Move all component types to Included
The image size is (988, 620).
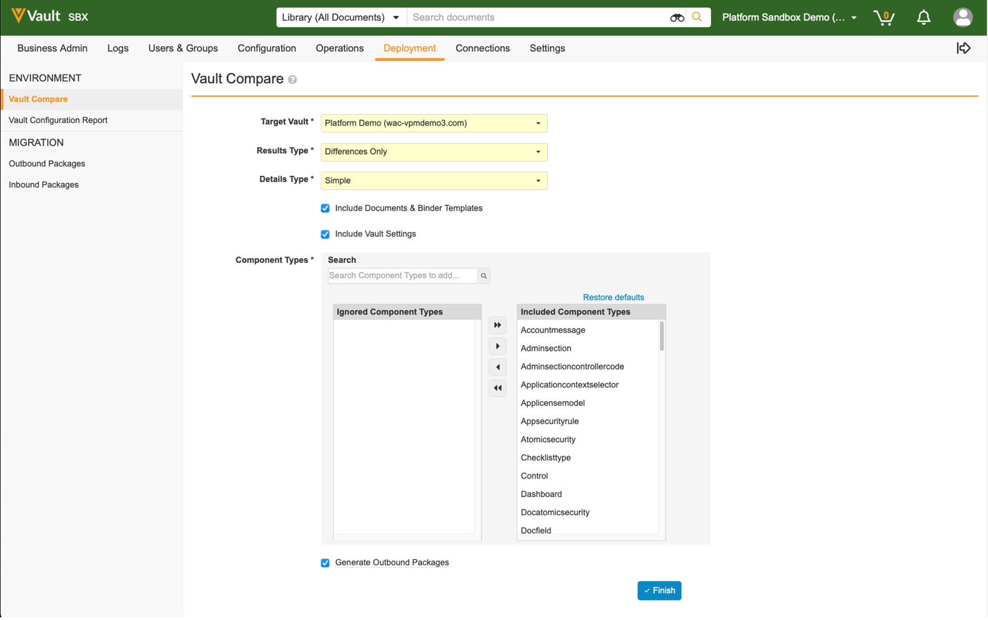(x=497, y=325)
